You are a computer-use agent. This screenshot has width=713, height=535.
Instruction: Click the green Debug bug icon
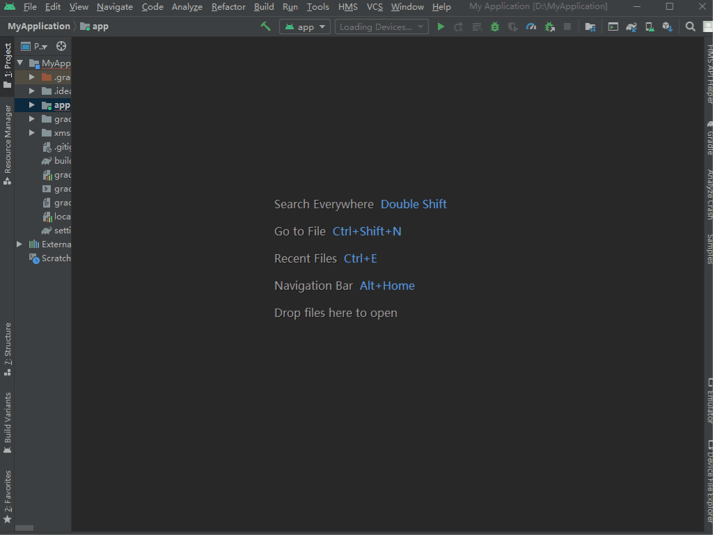(x=495, y=27)
